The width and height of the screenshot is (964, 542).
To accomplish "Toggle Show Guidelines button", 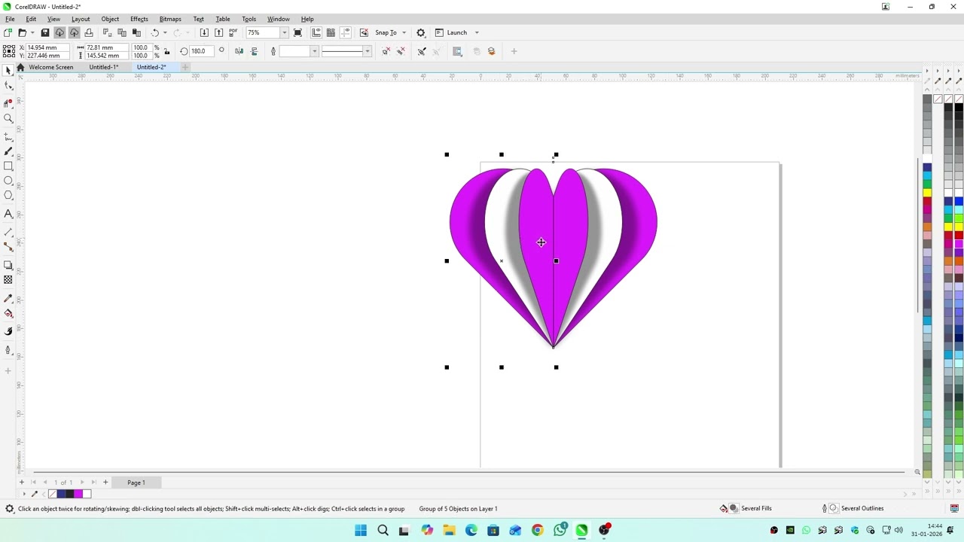I will [346, 32].
